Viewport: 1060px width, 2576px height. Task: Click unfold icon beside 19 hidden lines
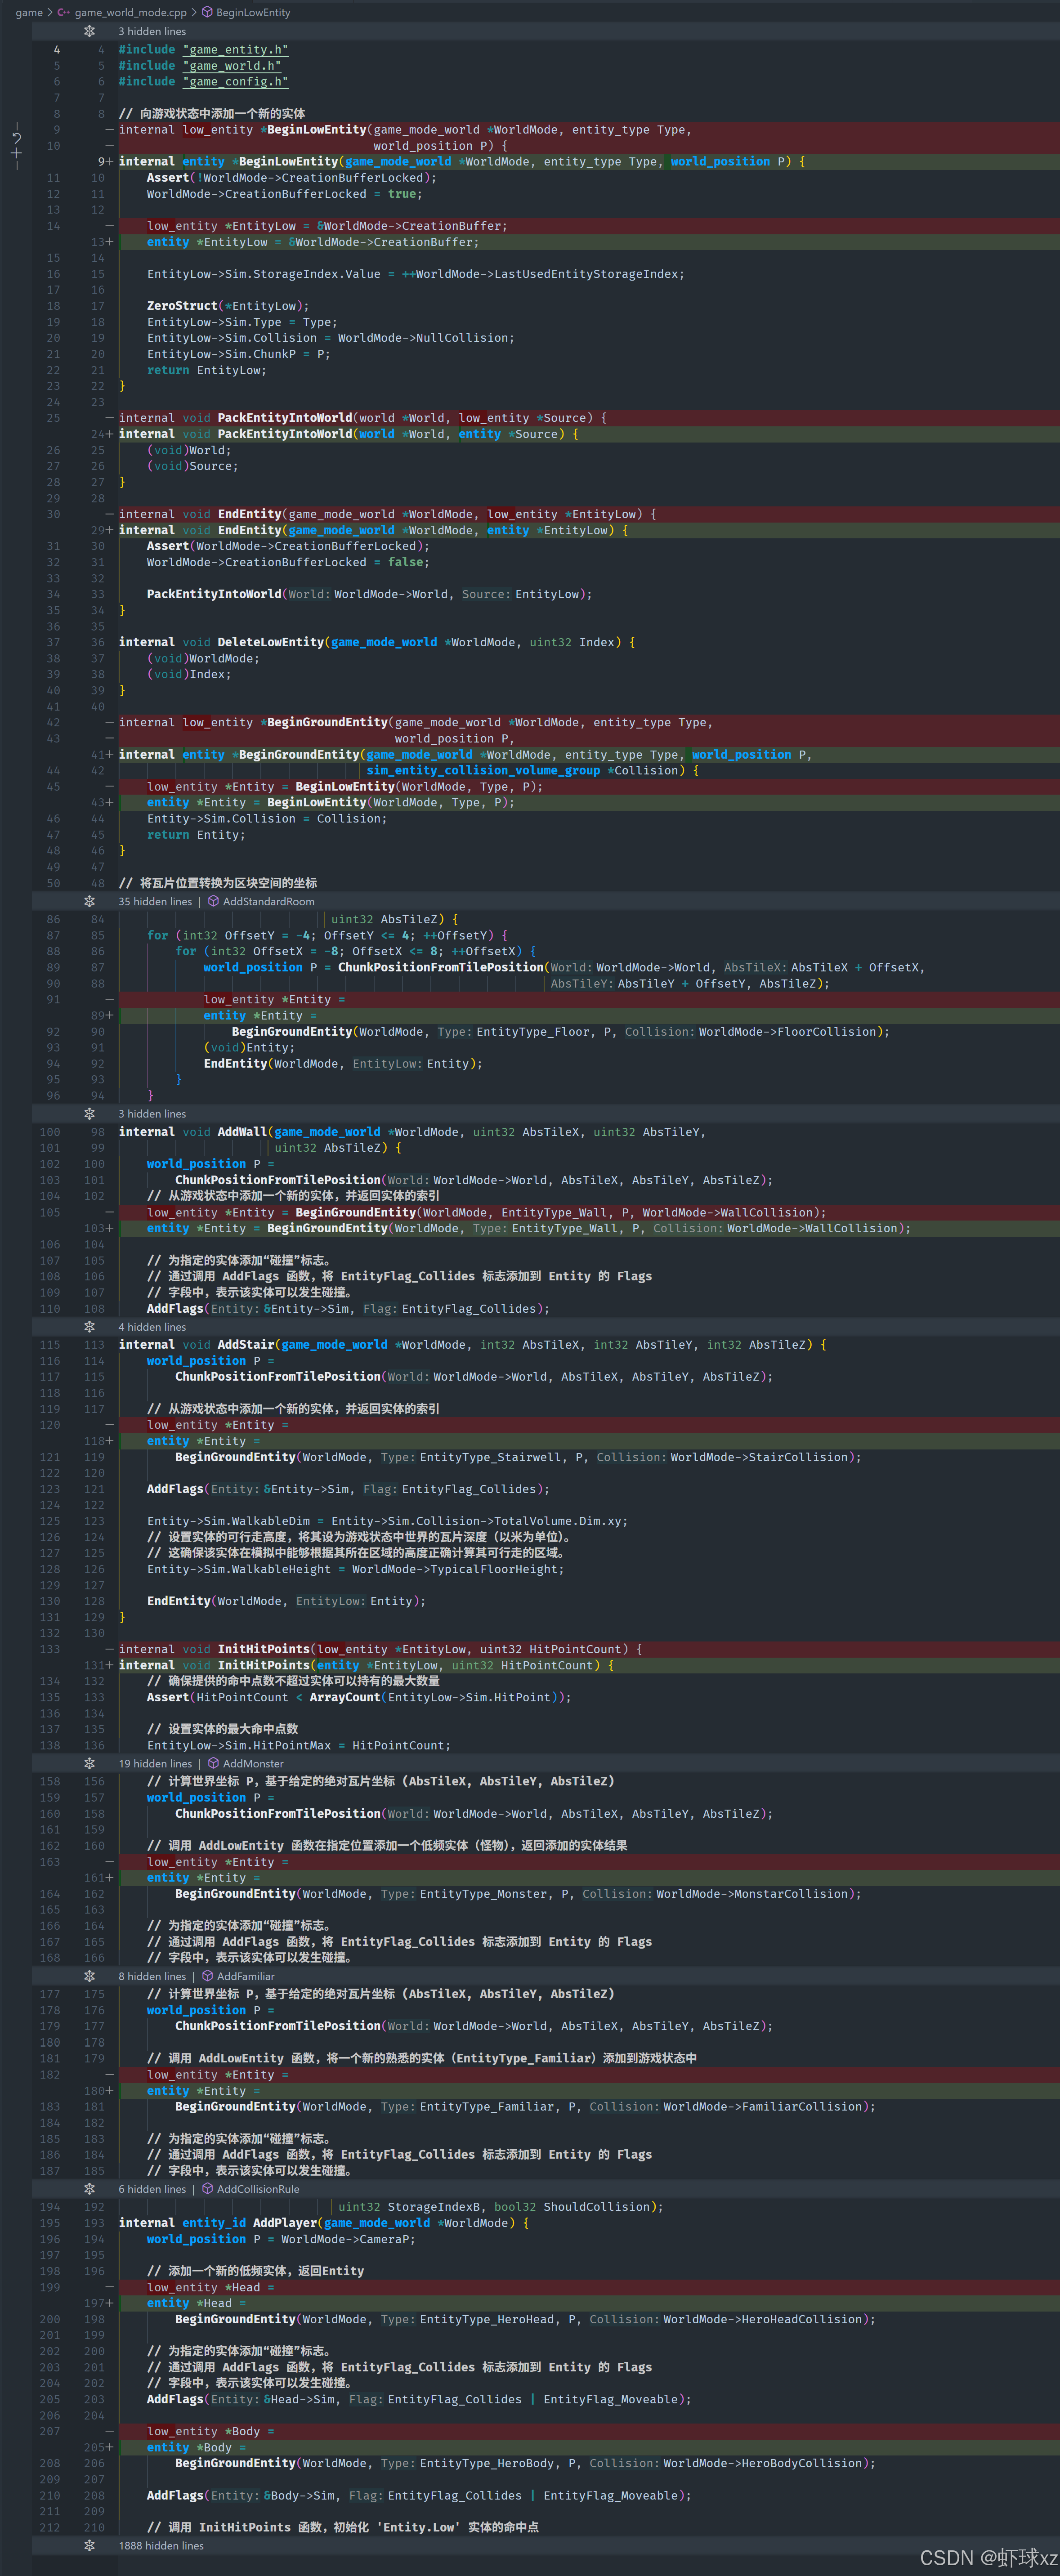pyautogui.click(x=89, y=1763)
